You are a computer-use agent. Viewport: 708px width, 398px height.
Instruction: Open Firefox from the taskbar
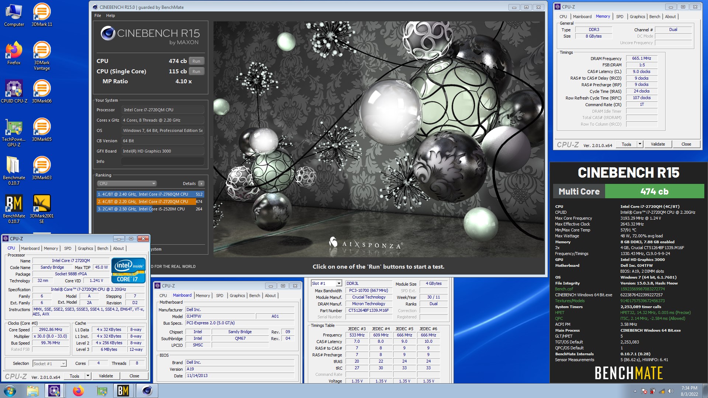click(78, 391)
